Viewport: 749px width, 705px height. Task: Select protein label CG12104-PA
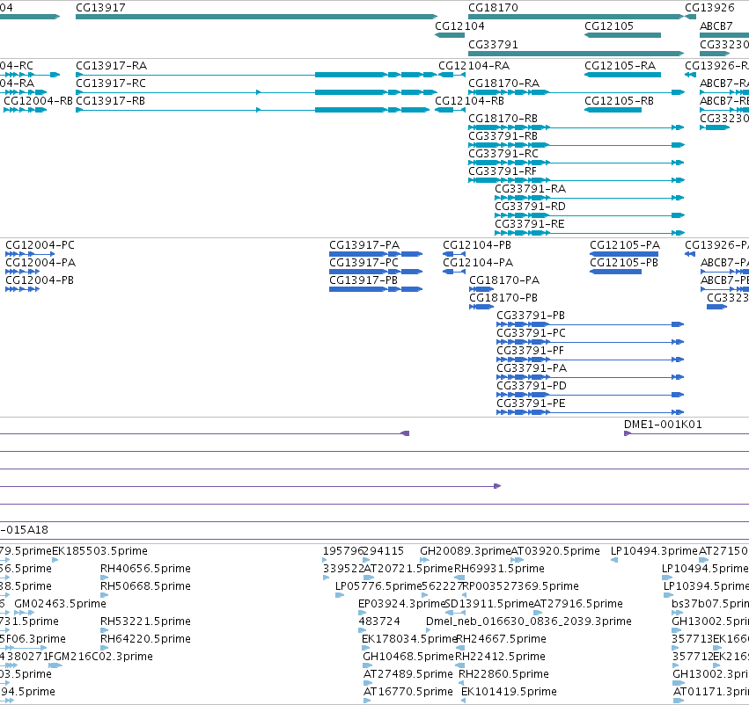pos(478,264)
